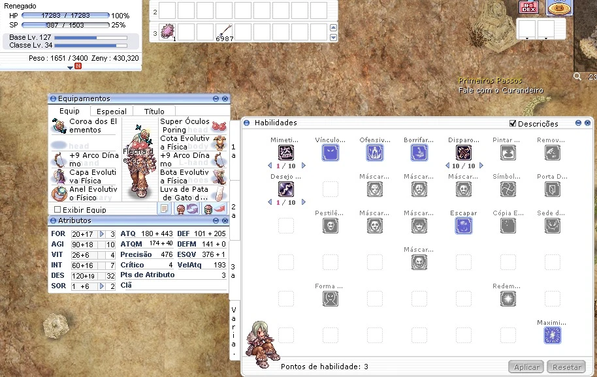Viewport: 597px width, 377px height.
Task: Open the hotbar row dropdown arrow
Action: [333, 38]
